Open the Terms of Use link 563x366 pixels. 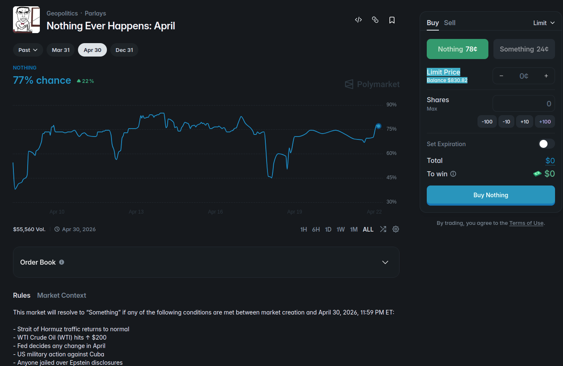pos(526,223)
